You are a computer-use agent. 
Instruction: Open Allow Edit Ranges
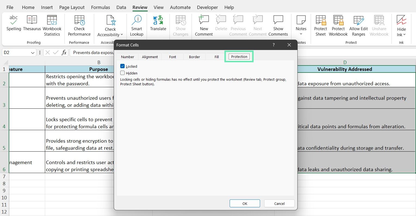359,26
